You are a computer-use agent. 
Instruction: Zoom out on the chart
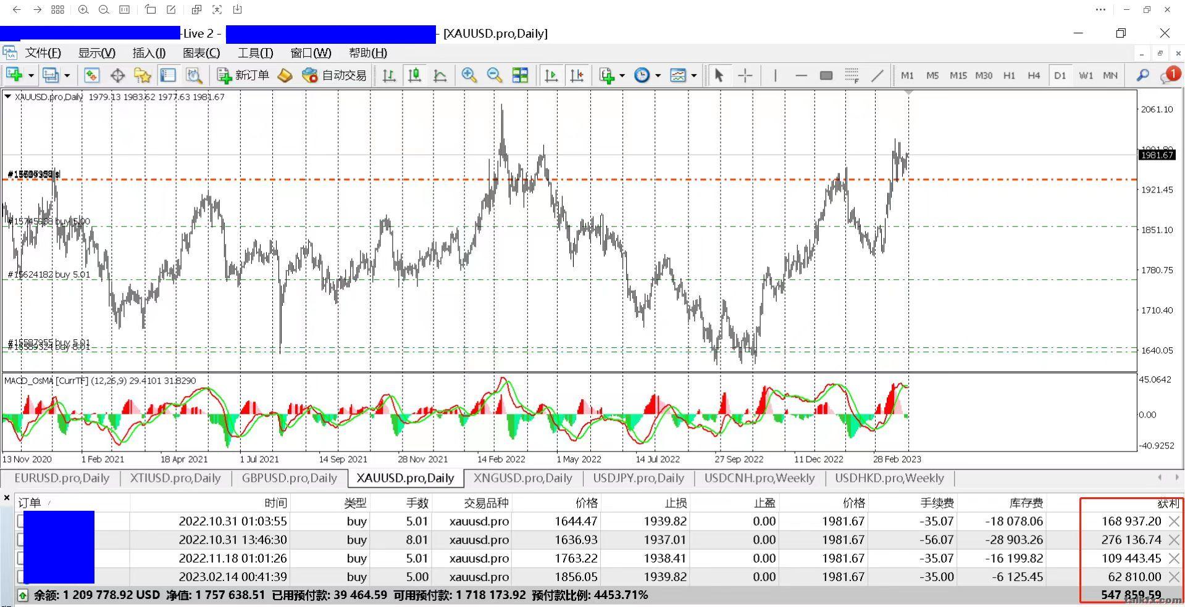click(494, 75)
